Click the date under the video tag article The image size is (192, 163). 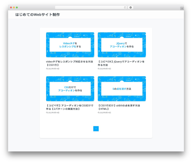53,69
